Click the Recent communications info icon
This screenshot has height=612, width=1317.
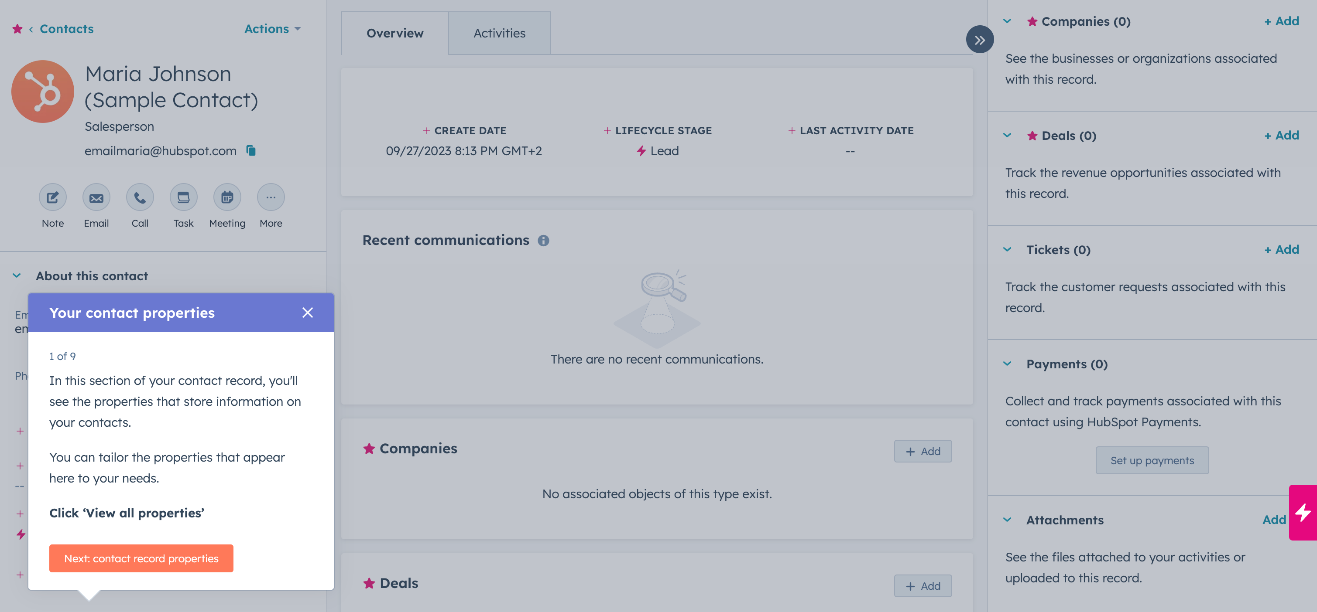coord(543,241)
